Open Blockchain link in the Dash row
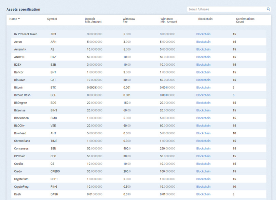Image resolution: width=276 pixels, height=200 pixels. 203,195
